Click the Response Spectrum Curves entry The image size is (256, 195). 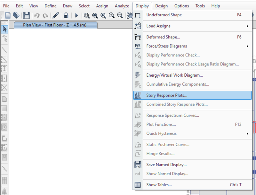tap(193, 115)
